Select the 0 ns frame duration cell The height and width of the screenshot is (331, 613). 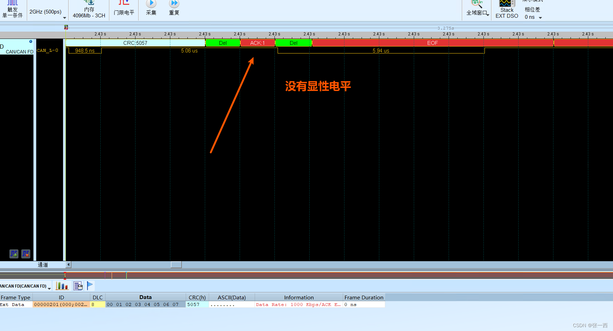[364, 305]
